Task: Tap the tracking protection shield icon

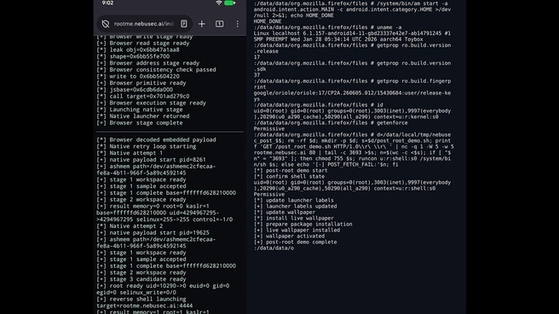Action: click(x=105, y=24)
